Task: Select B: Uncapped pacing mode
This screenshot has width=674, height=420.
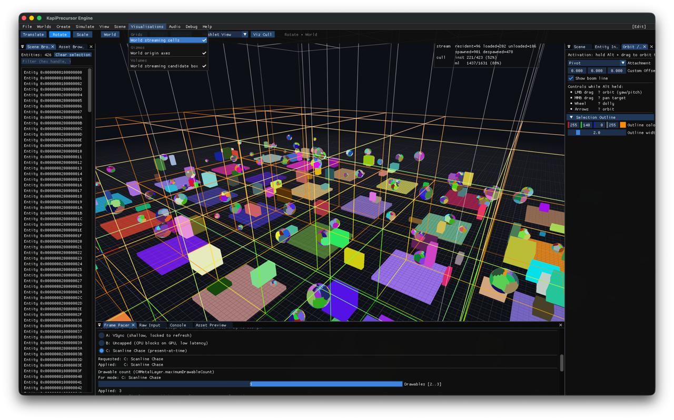Action: tap(102, 343)
